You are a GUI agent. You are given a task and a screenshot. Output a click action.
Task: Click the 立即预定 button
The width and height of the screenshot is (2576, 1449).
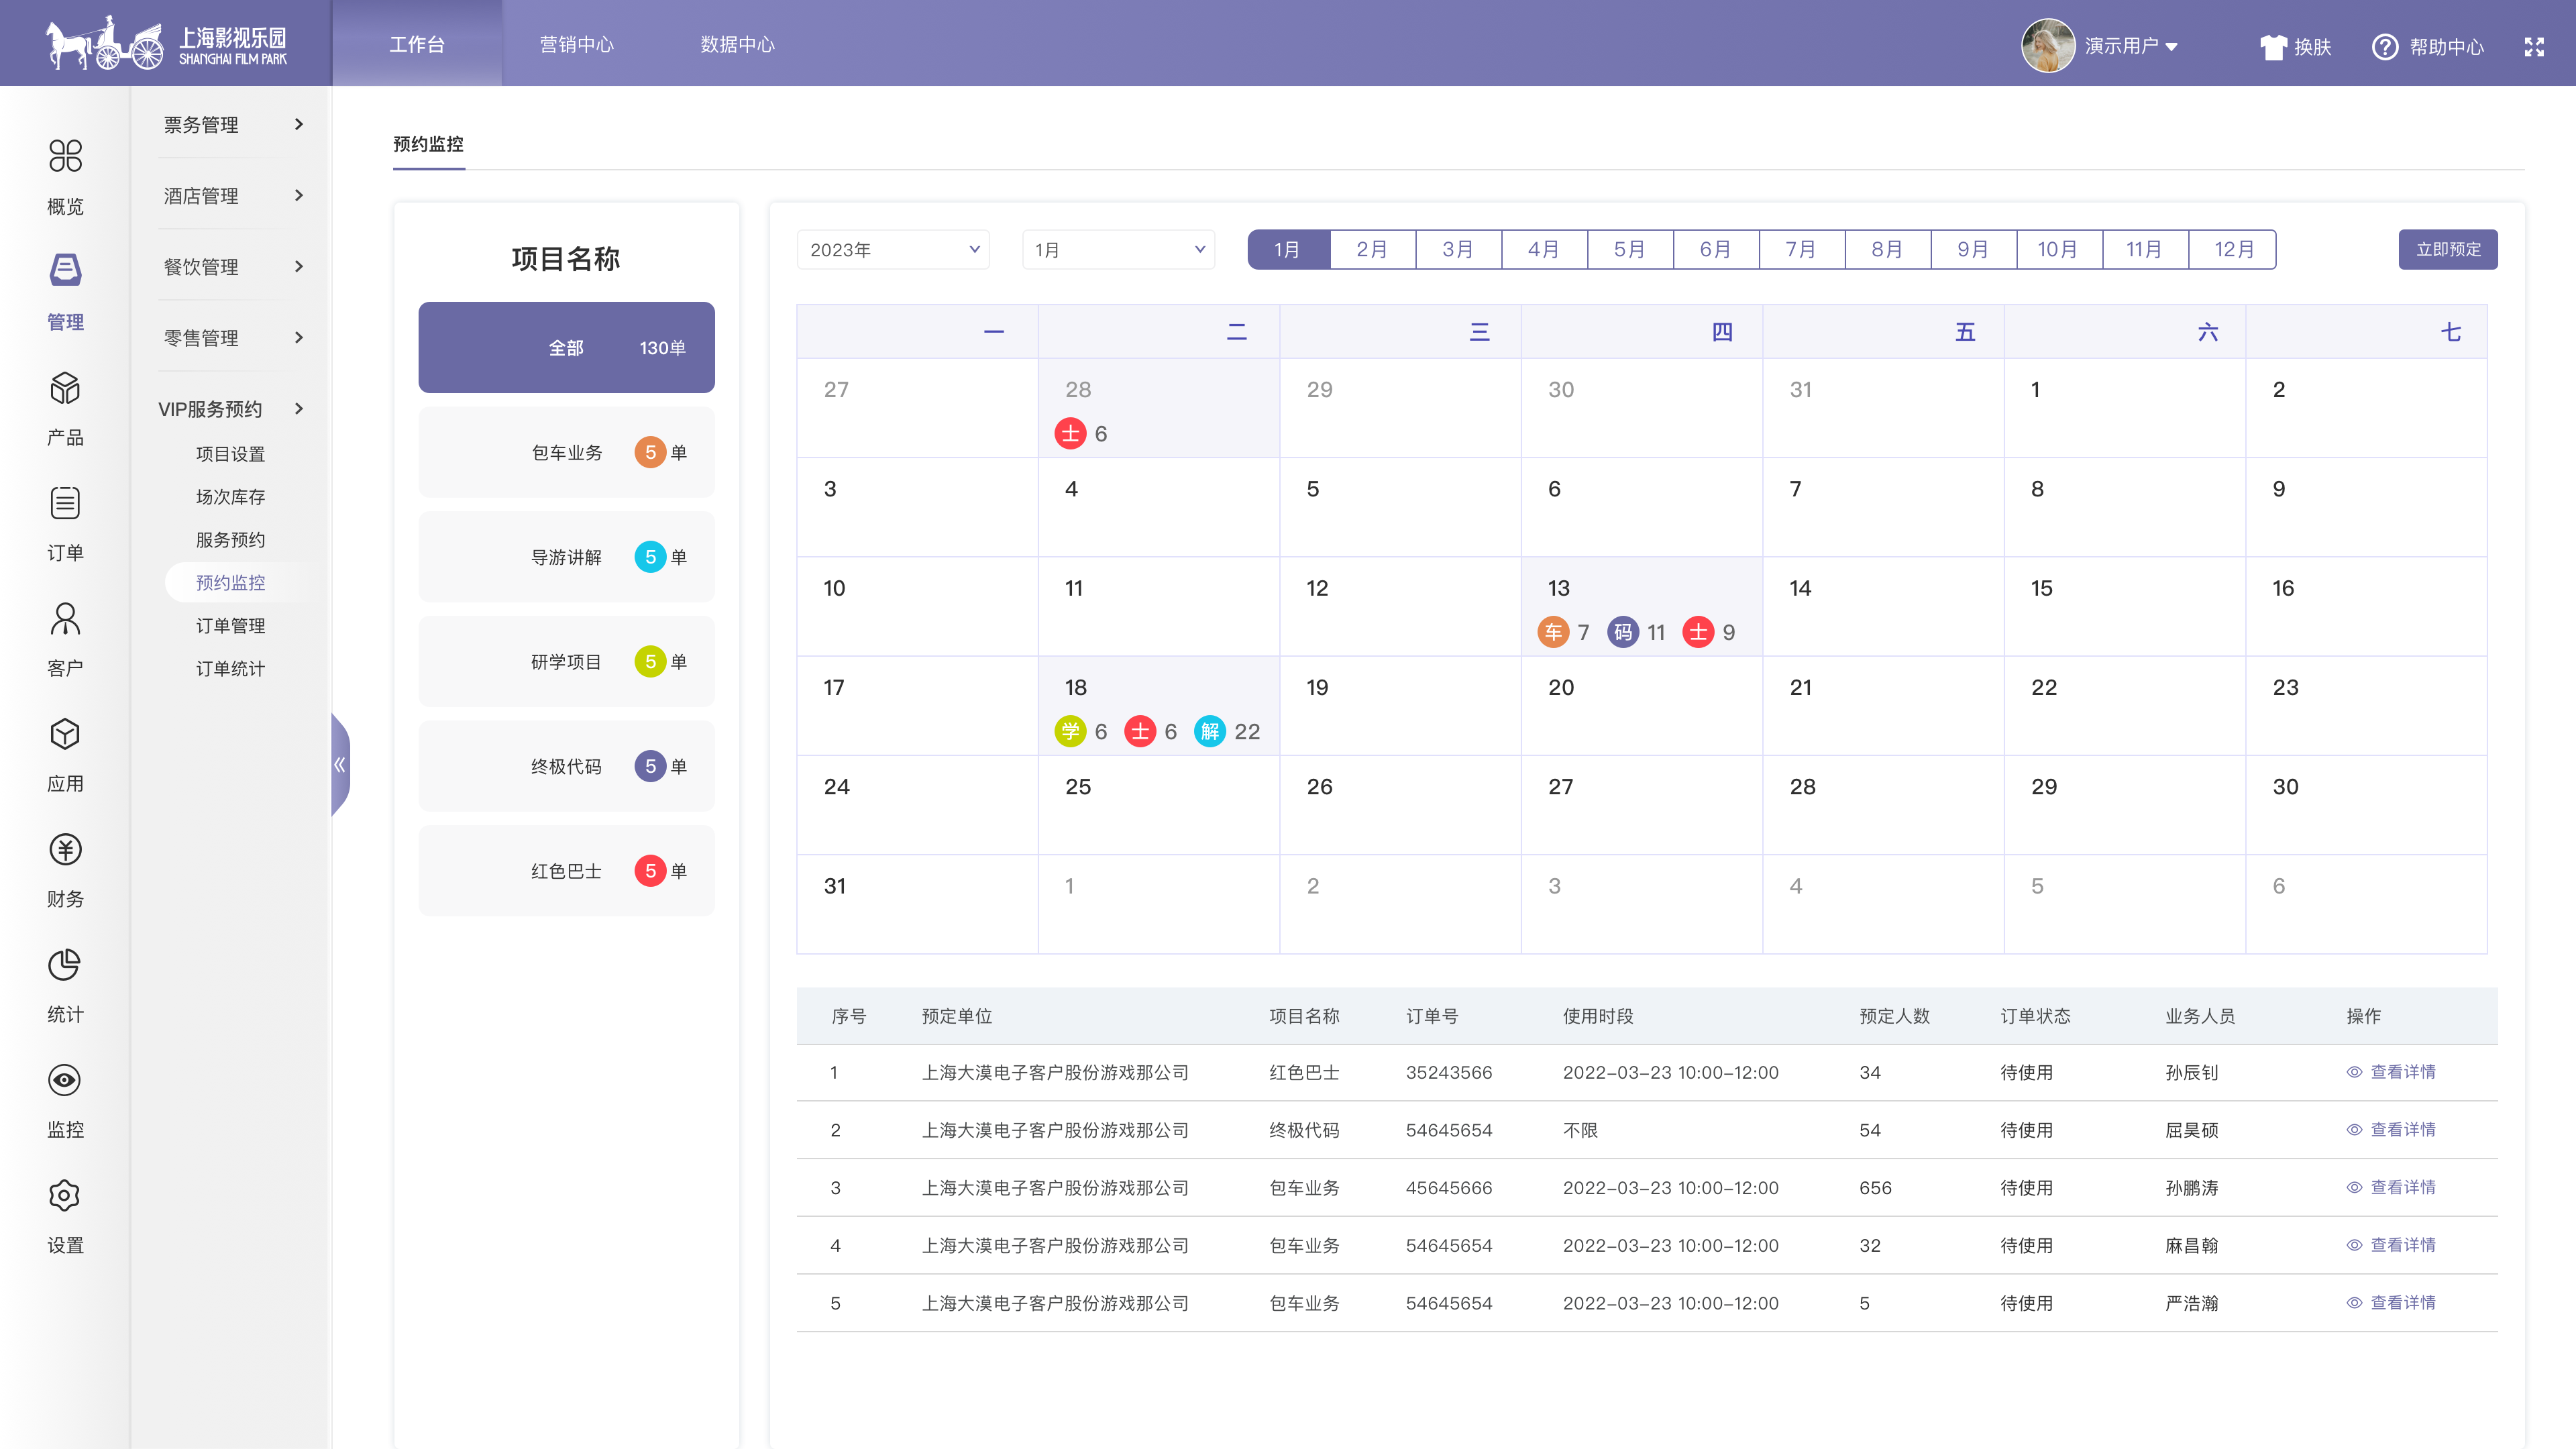[x=2448, y=249]
